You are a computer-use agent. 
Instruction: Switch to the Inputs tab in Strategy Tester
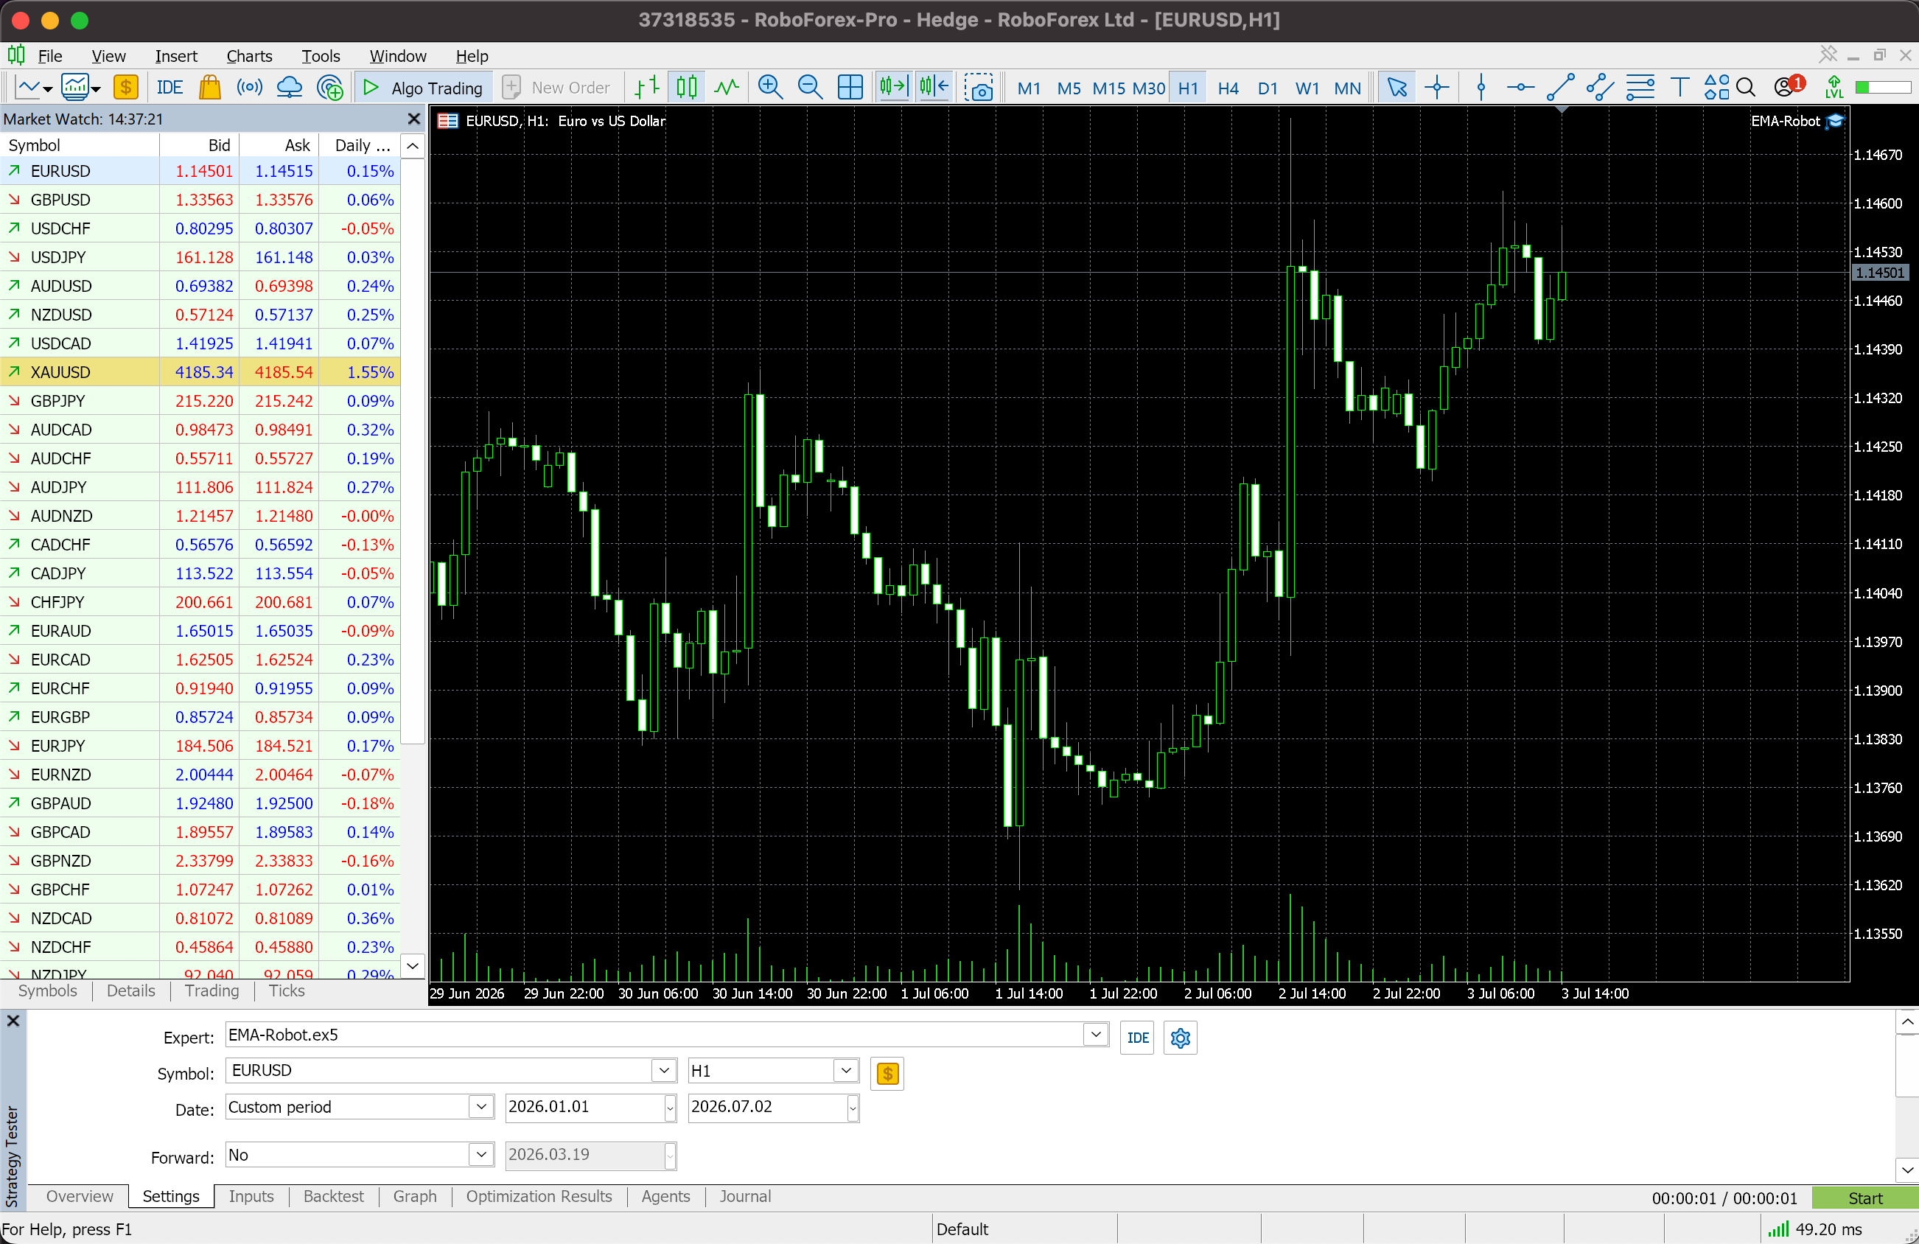tap(251, 1195)
